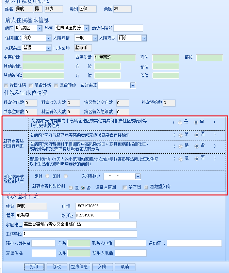Open 空床信息 button
Viewport: 229px width, 273px height.
(80, 267)
